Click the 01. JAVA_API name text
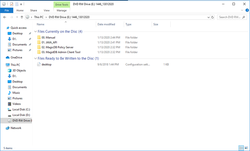 pyautogui.click(x=49, y=42)
